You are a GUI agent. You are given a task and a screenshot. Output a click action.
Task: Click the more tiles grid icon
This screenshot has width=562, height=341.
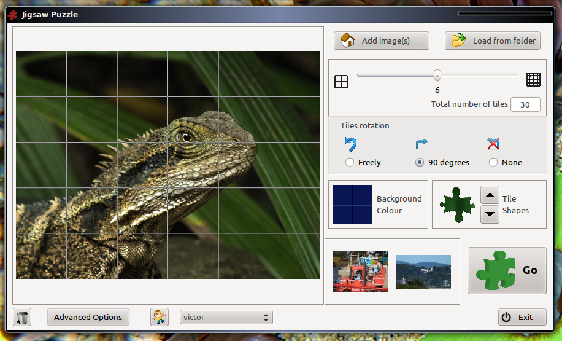coord(533,79)
